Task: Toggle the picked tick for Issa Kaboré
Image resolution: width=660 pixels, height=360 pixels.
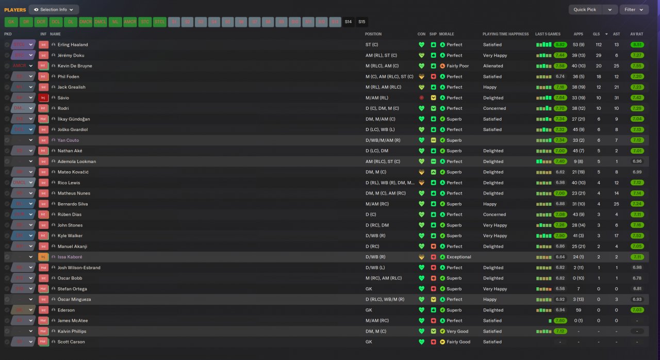Action: point(7,257)
